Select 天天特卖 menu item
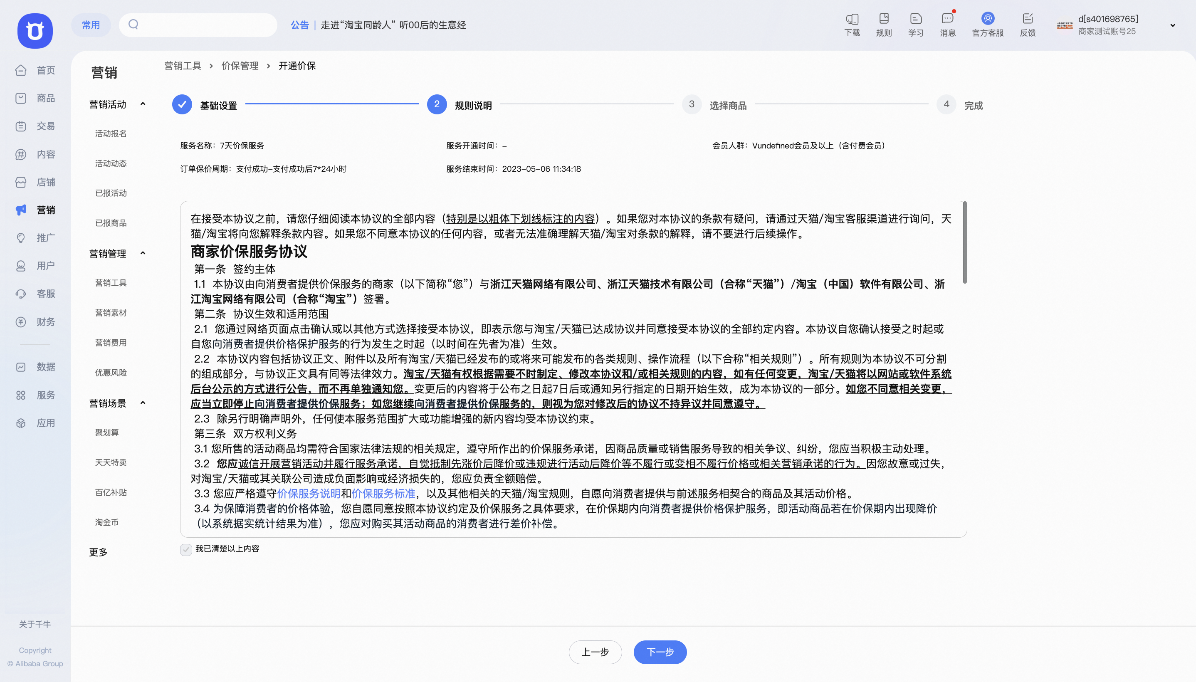 pos(111,463)
